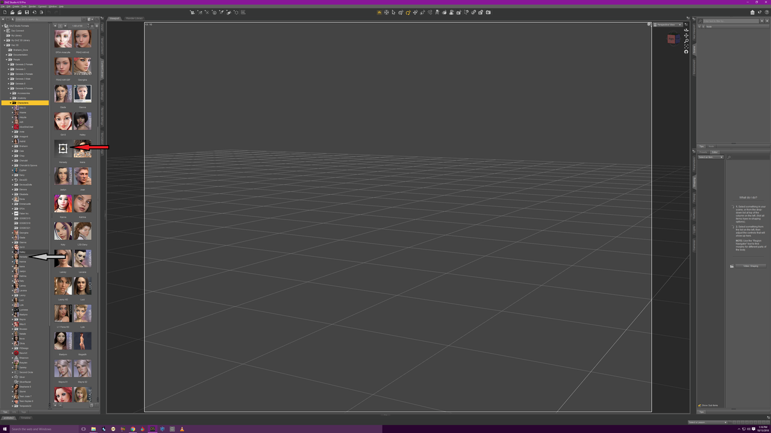771x433 pixels.
Task: Click the Windows taskbar search box
Action: pos(44,429)
